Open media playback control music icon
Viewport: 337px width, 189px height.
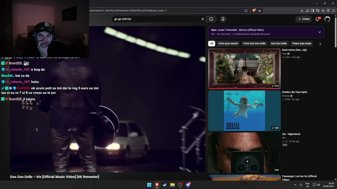(x=307, y=10)
